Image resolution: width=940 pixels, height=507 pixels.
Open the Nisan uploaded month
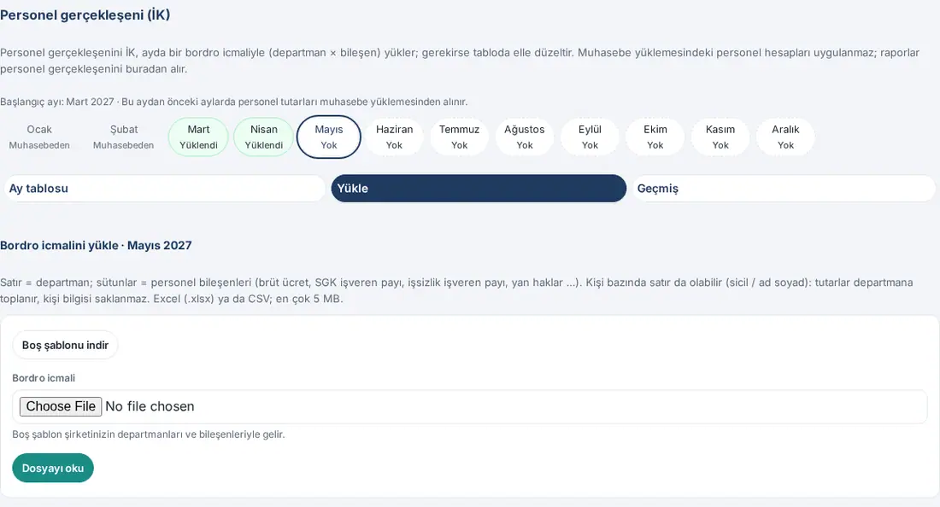coord(264,137)
